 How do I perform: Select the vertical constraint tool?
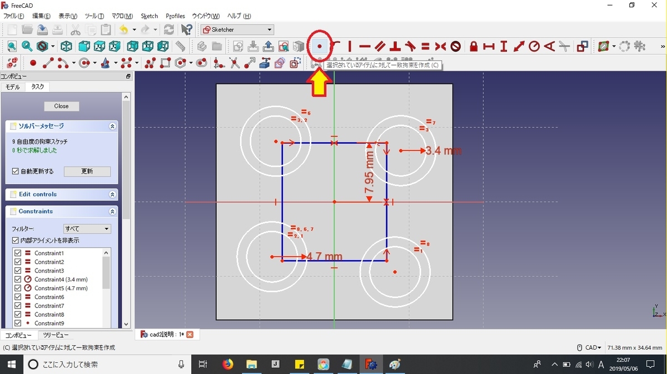(x=350, y=47)
